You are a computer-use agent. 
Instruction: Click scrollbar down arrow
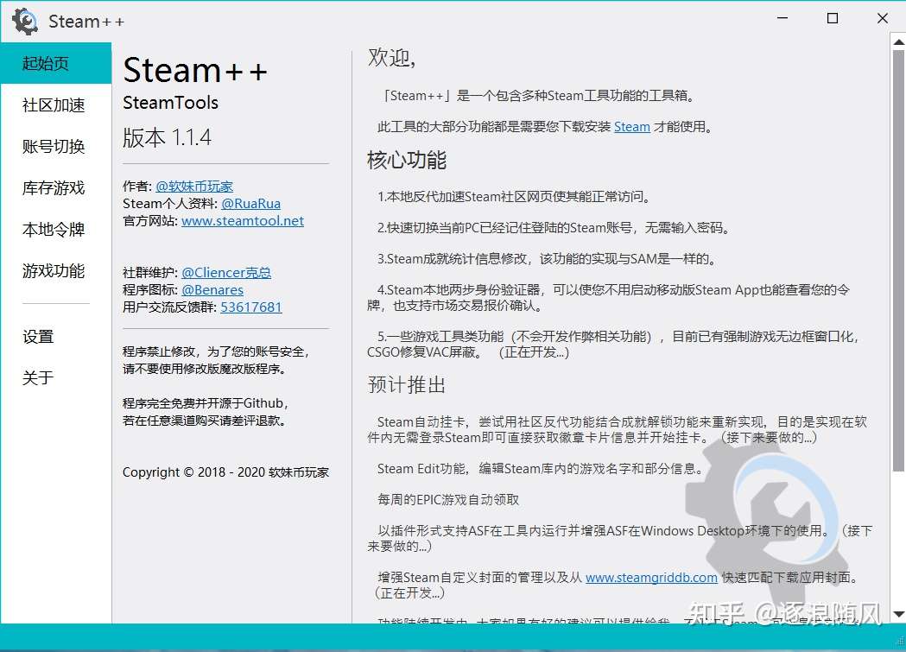[x=898, y=614]
